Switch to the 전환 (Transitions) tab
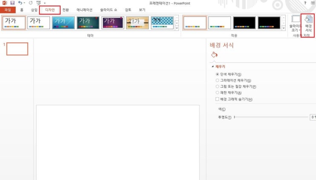316x180 pixels. pos(65,10)
